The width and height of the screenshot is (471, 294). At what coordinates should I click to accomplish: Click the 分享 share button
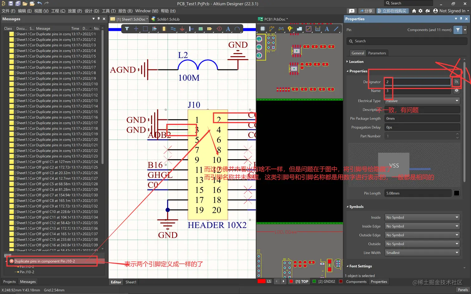coord(366,11)
